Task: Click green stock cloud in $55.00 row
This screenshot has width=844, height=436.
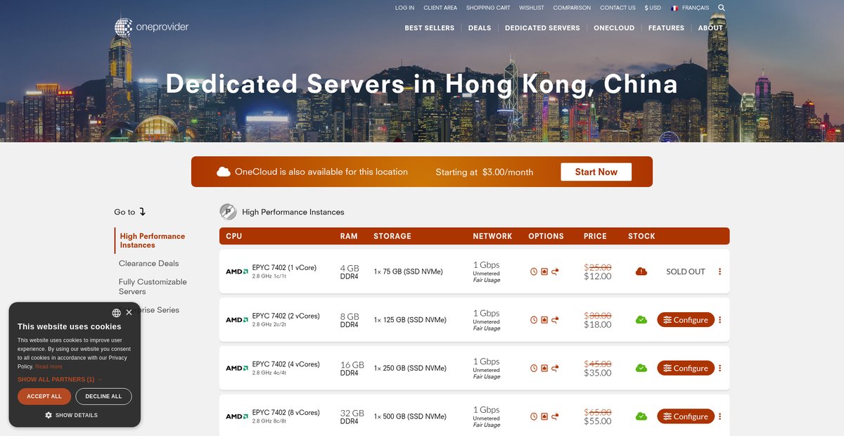Action: pyautogui.click(x=641, y=416)
